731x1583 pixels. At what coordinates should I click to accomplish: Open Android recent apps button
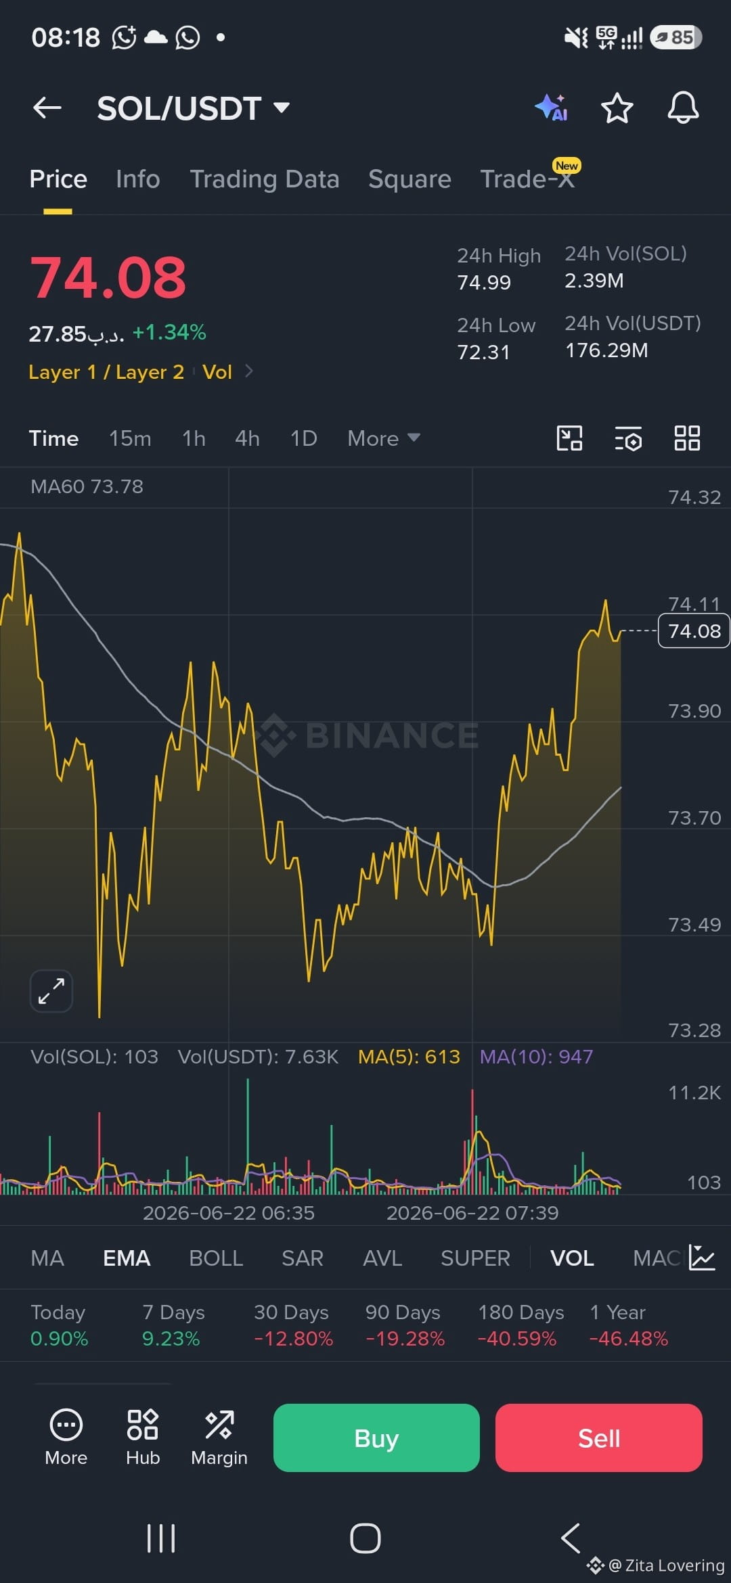[161, 1538]
